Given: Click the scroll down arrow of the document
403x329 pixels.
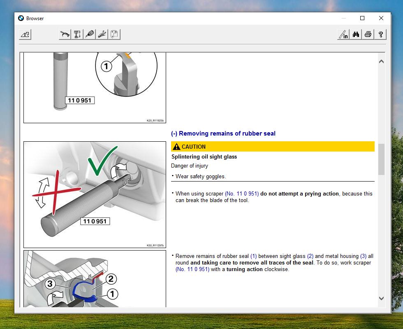Looking at the screenshot, I should click(381, 299).
